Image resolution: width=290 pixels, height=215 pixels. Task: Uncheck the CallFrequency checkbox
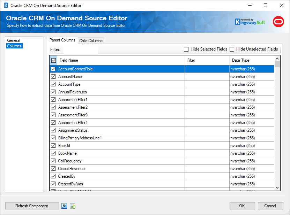(x=53, y=161)
